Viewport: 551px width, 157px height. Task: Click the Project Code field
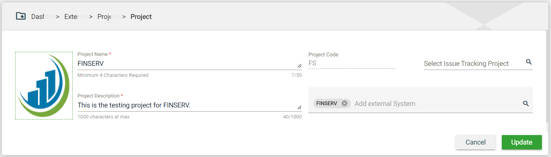352,63
